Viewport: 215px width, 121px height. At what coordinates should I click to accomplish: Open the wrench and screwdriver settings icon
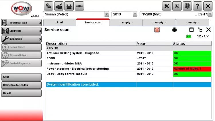point(167,6)
